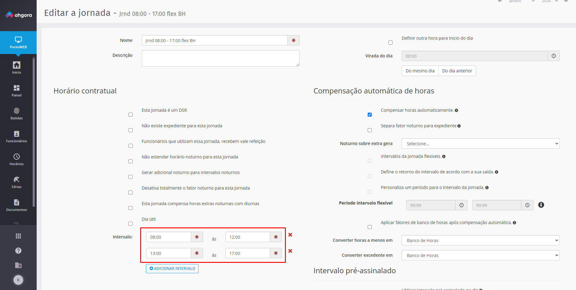Uncheck Compensar horas automaticamente

(370, 115)
